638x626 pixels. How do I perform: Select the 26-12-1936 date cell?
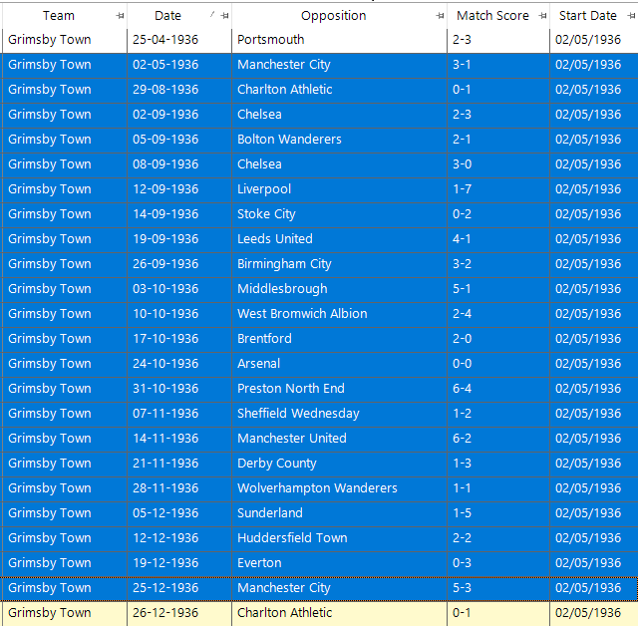click(x=179, y=613)
